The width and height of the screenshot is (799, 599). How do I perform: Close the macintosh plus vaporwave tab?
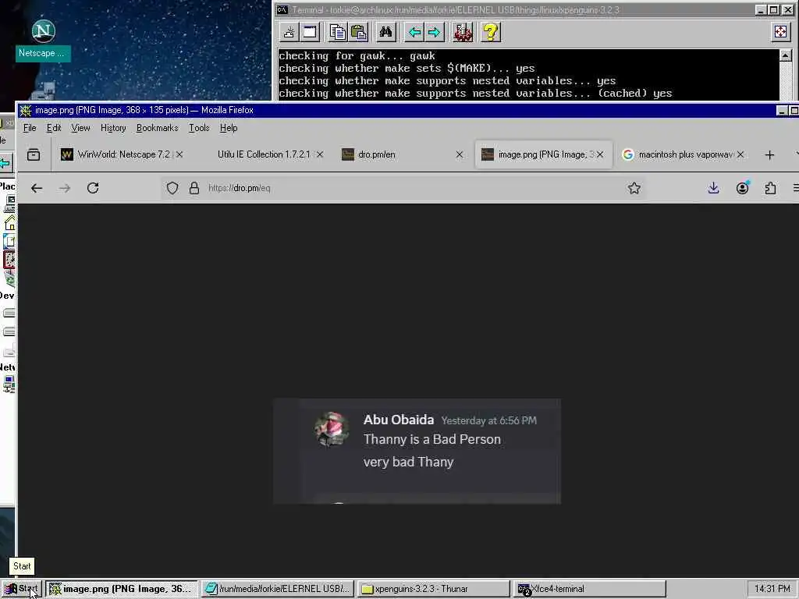[740, 154]
